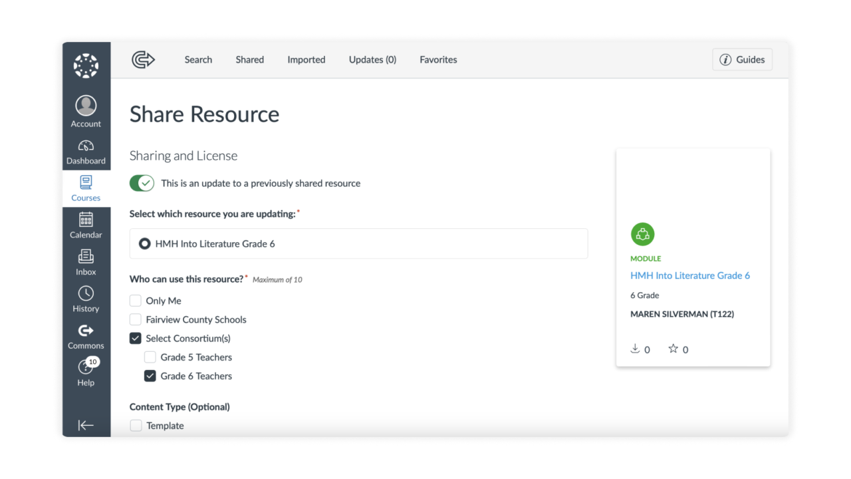Viewport: 851px width, 479px height.
Task: Click the 'Share Resource' heading
Action: coord(204,114)
